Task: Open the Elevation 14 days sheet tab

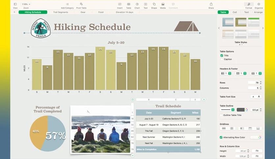Action: click(125, 12)
